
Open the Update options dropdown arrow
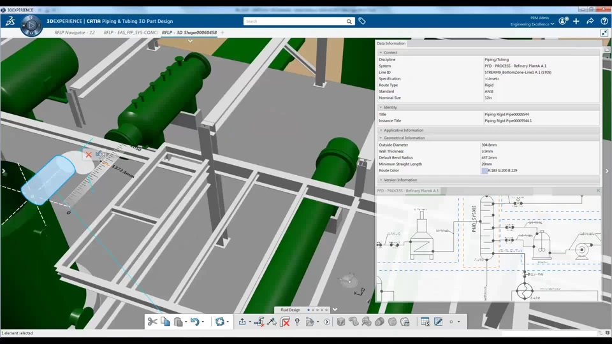(228, 322)
